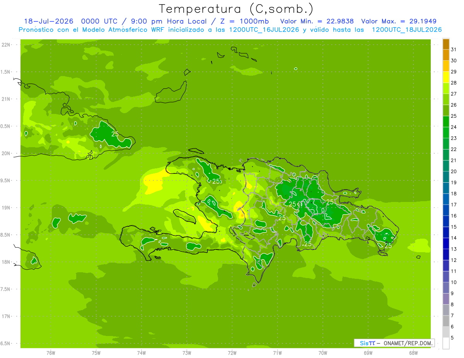Click the '74W' longitude axis label
The height and width of the screenshot is (358, 464).
[142, 353]
